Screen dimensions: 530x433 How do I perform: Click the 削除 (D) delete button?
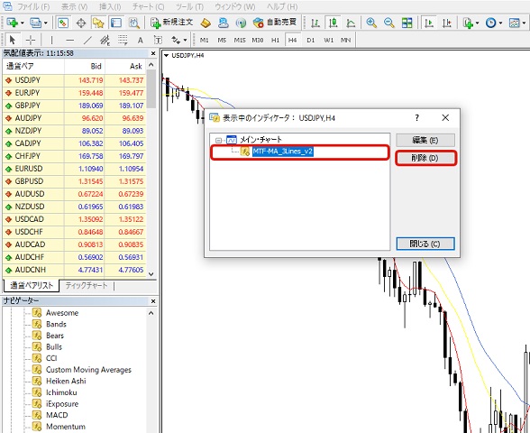pyautogui.click(x=425, y=158)
